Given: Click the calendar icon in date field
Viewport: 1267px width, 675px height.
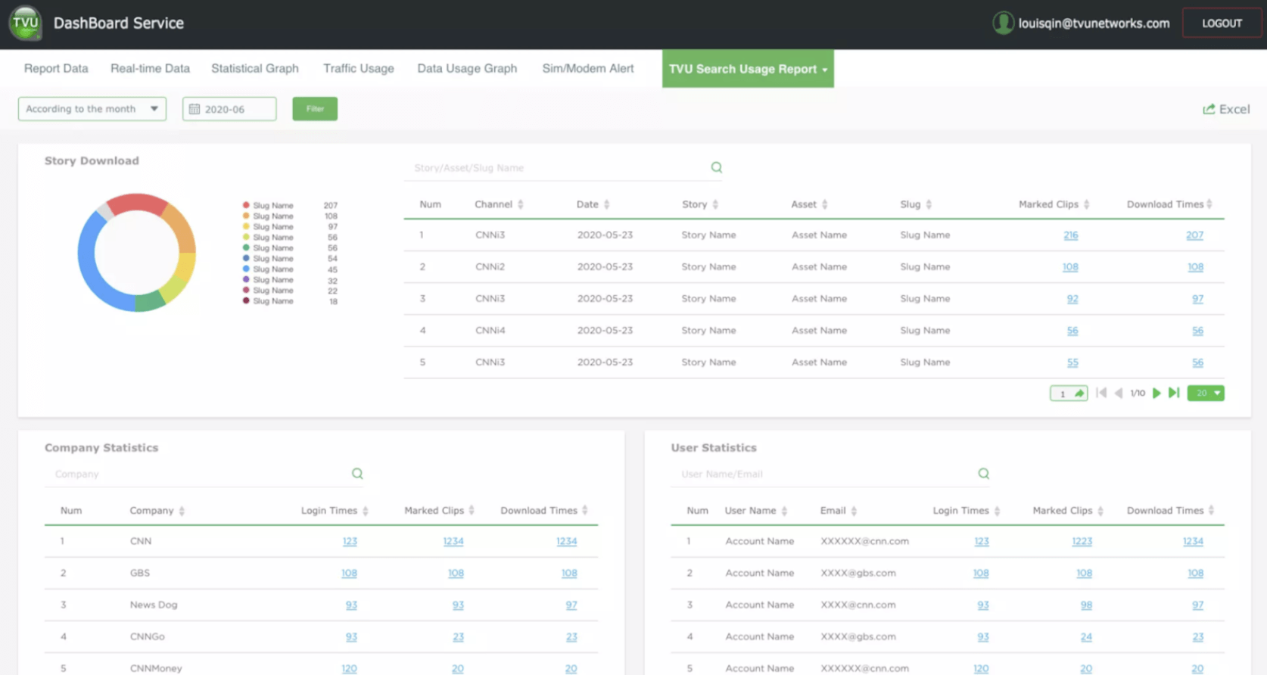Looking at the screenshot, I should [x=195, y=109].
